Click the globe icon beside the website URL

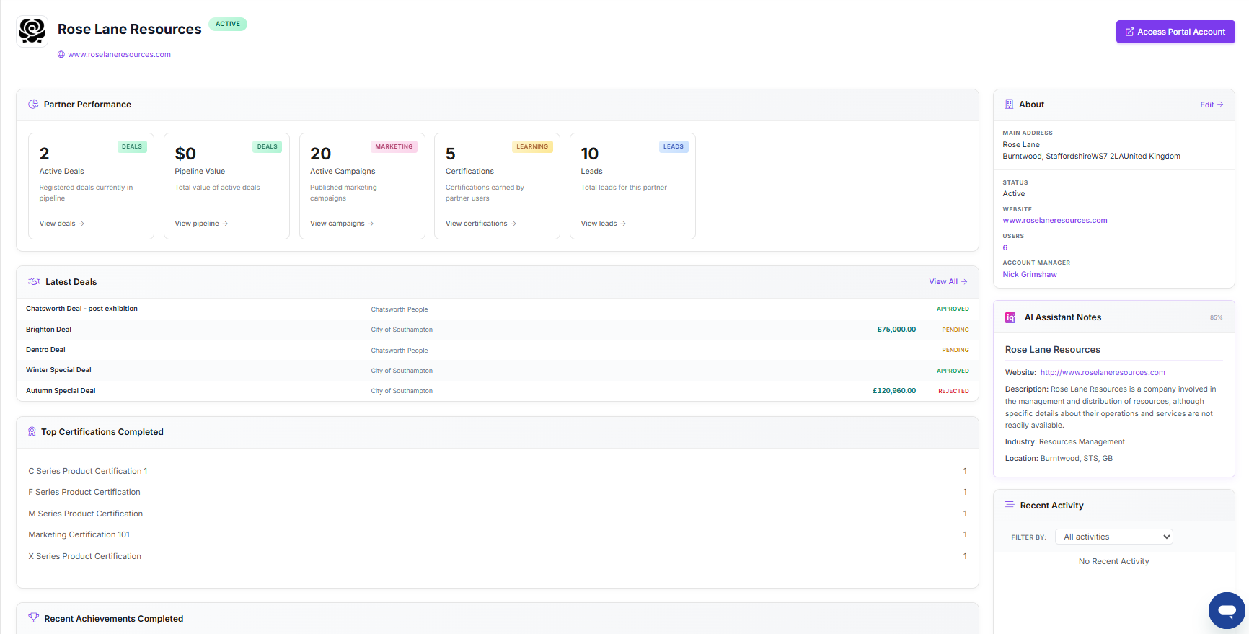pyautogui.click(x=61, y=54)
